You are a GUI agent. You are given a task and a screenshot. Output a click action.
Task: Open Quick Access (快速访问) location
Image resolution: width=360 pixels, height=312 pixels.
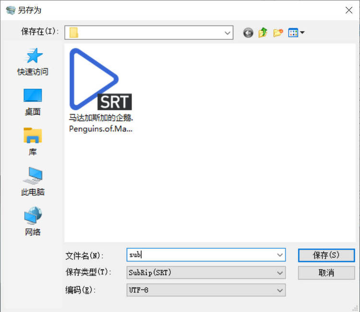pos(33,62)
